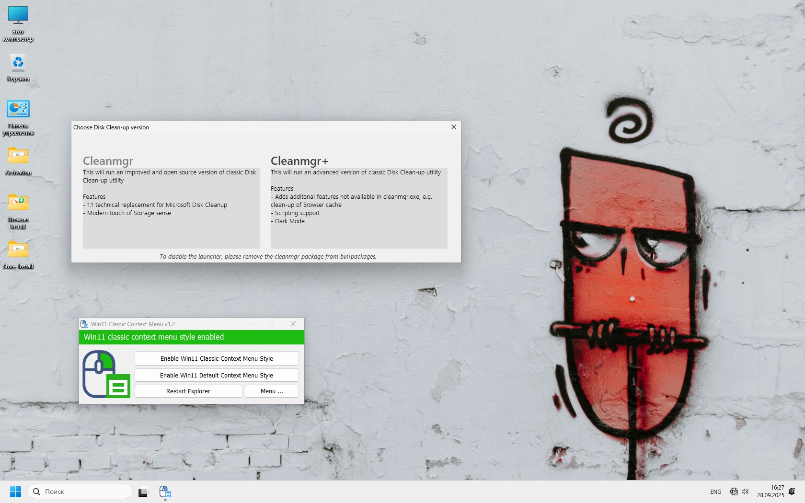Open the 'Menu ...' button
Image resolution: width=805 pixels, height=503 pixels.
(272, 391)
